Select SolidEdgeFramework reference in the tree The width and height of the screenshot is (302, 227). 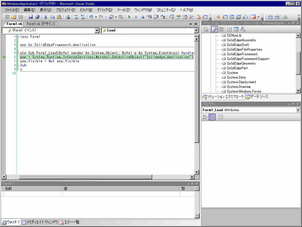tap(242, 54)
